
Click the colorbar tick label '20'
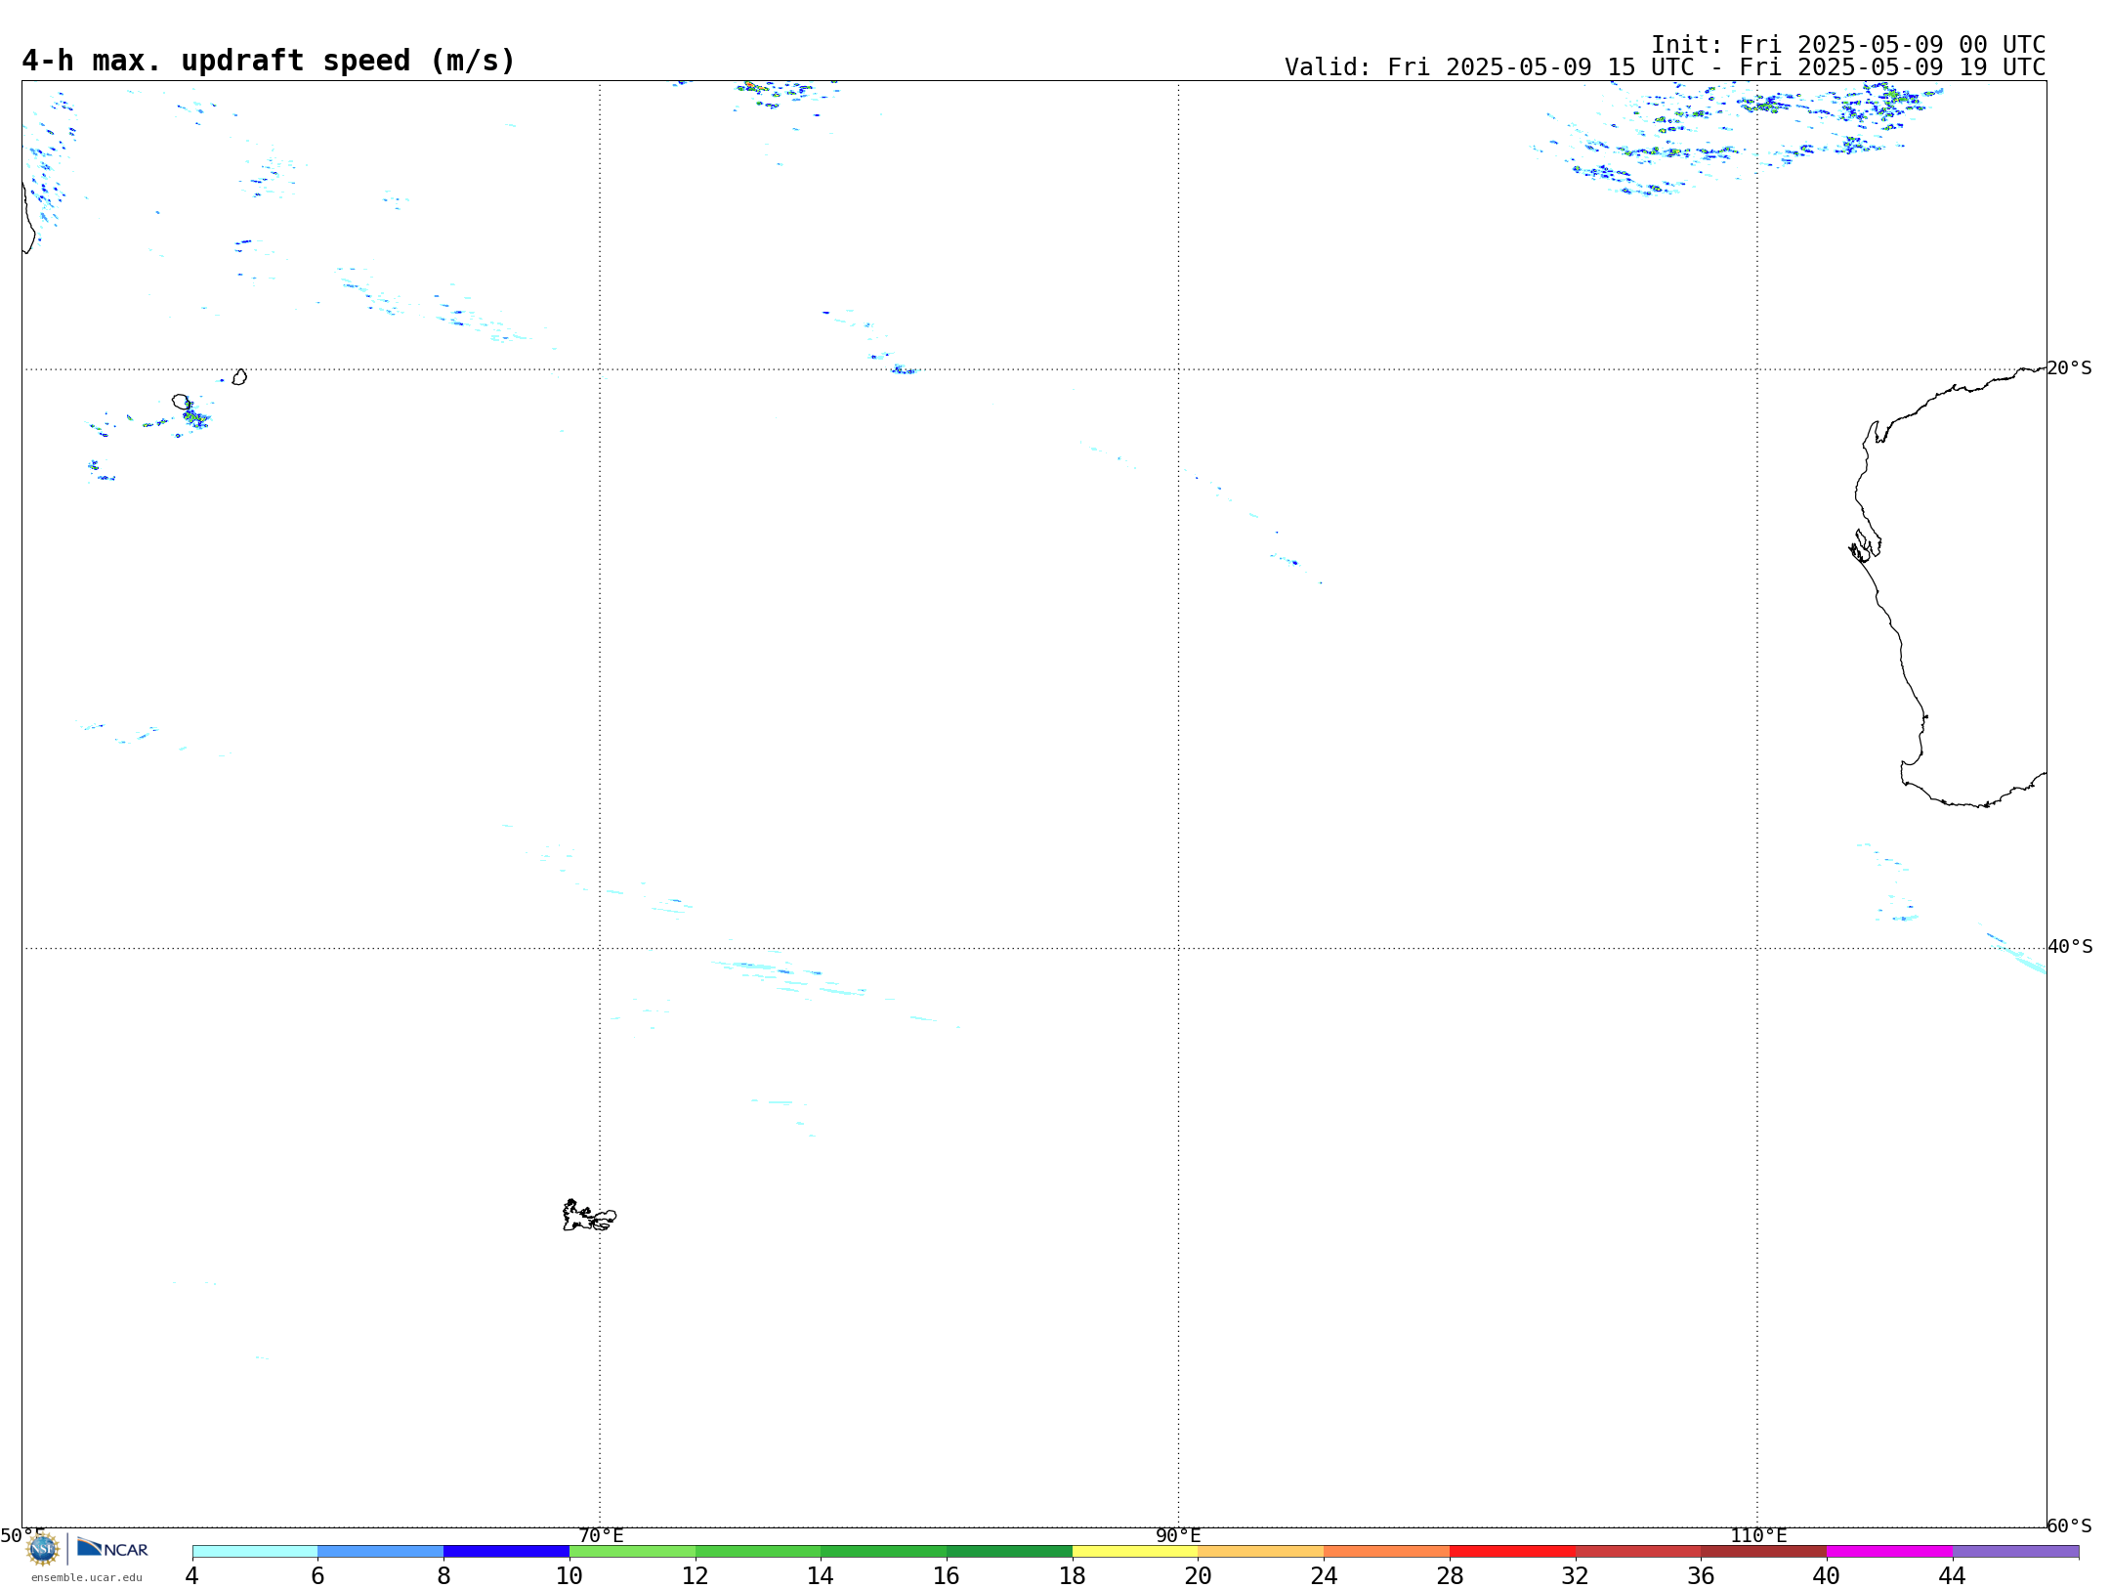pos(1198,1576)
